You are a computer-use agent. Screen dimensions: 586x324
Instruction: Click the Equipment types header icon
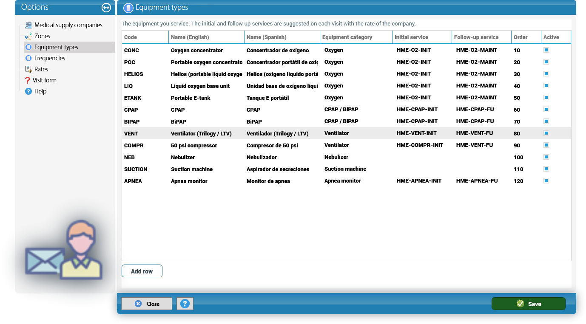tap(128, 8)
